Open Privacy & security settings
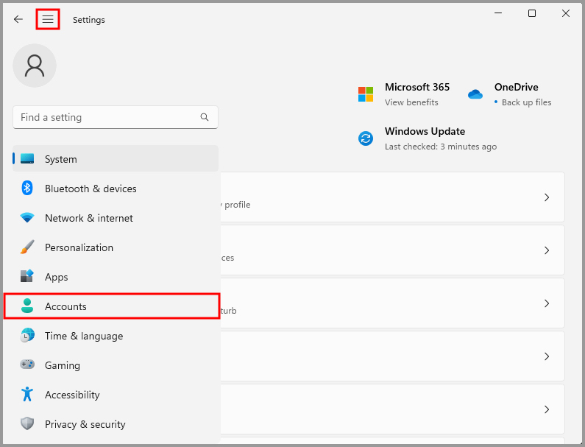The height and width of the screenshot is (447, 585). point(112,424)
